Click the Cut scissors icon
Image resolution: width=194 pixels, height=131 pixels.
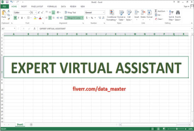8,11
